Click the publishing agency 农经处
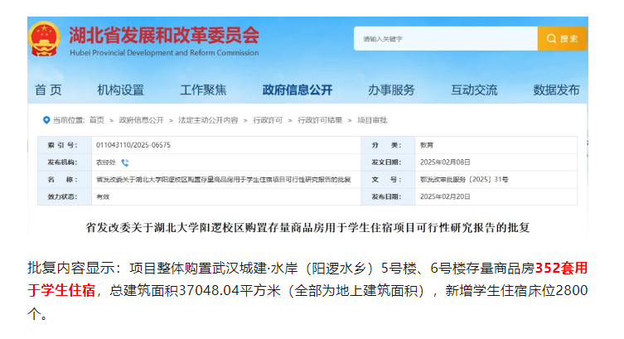This screenshot has height=339, width=624. 106,162
